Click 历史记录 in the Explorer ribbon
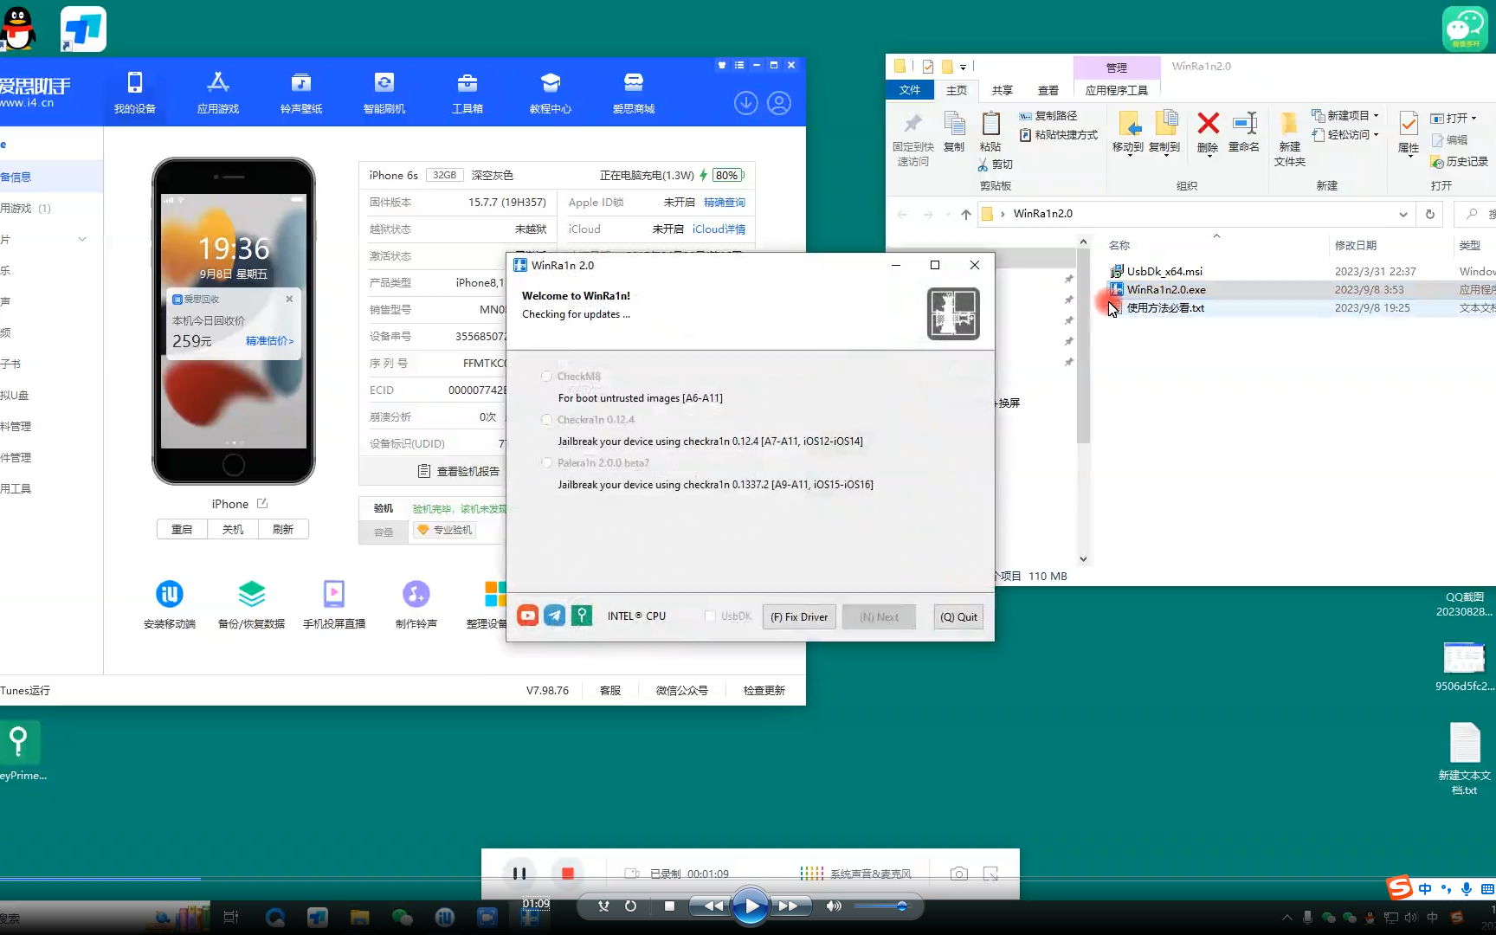The width and height of the screenshot is (1496, 935). (x=1460, y=162)
